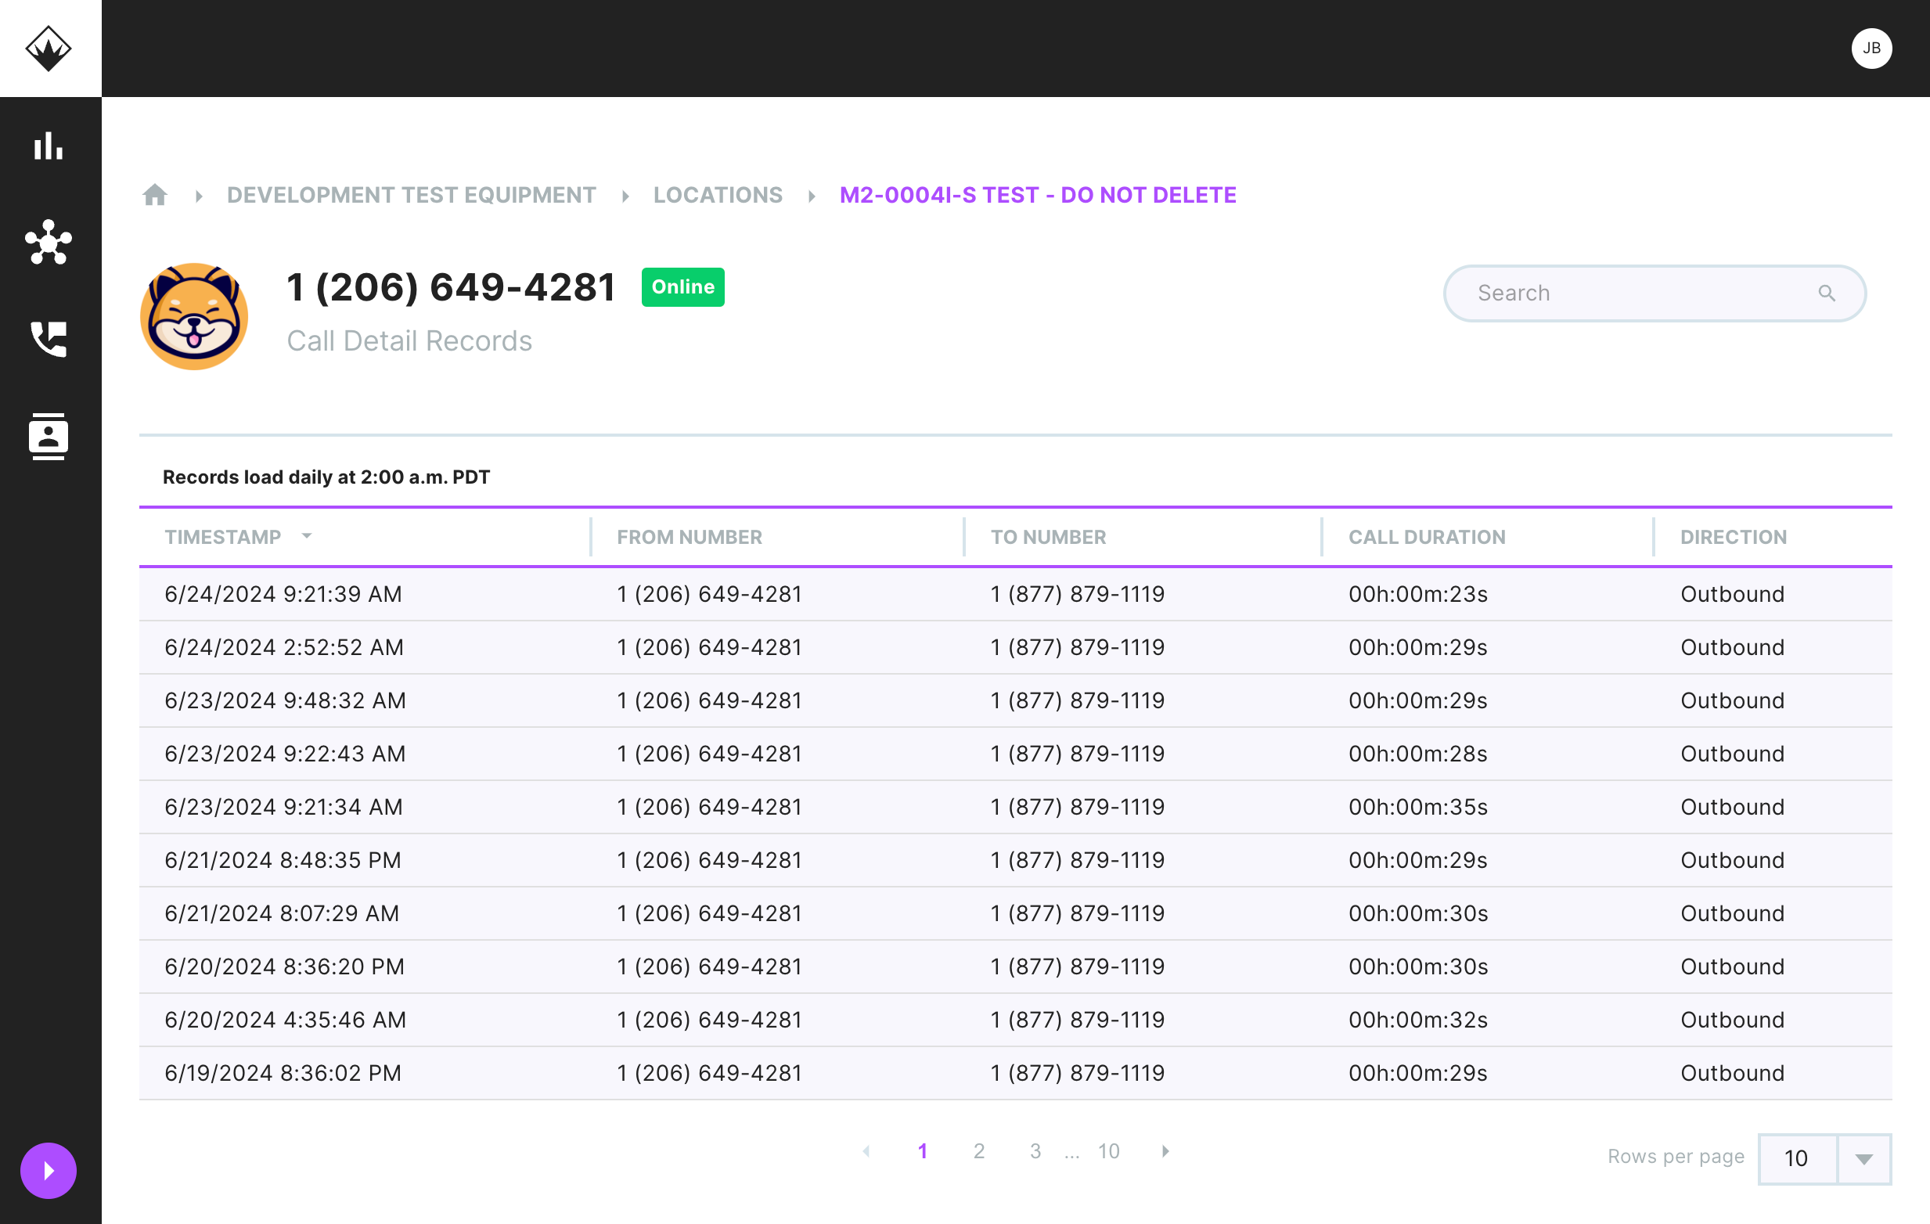Click the company logo at top left
The width and height of the screenshot is (1930, 1224).
pyautogui.click(x=49, y=48)
